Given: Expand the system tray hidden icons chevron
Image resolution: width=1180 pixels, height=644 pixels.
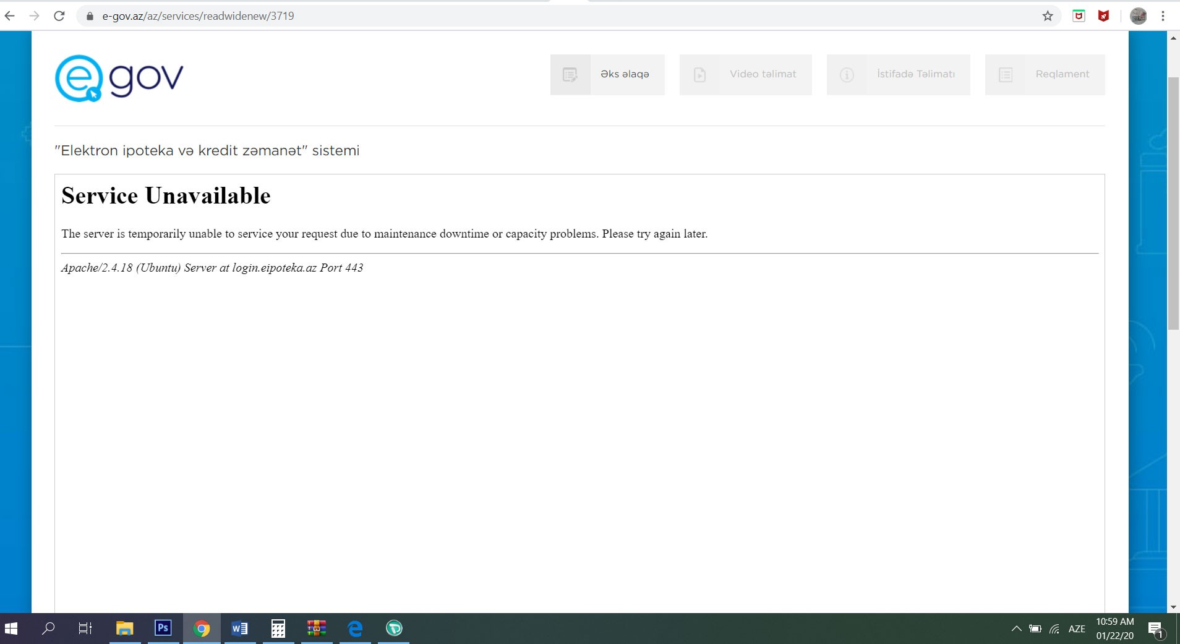Looking at the screenshot, I should 1016,629.
